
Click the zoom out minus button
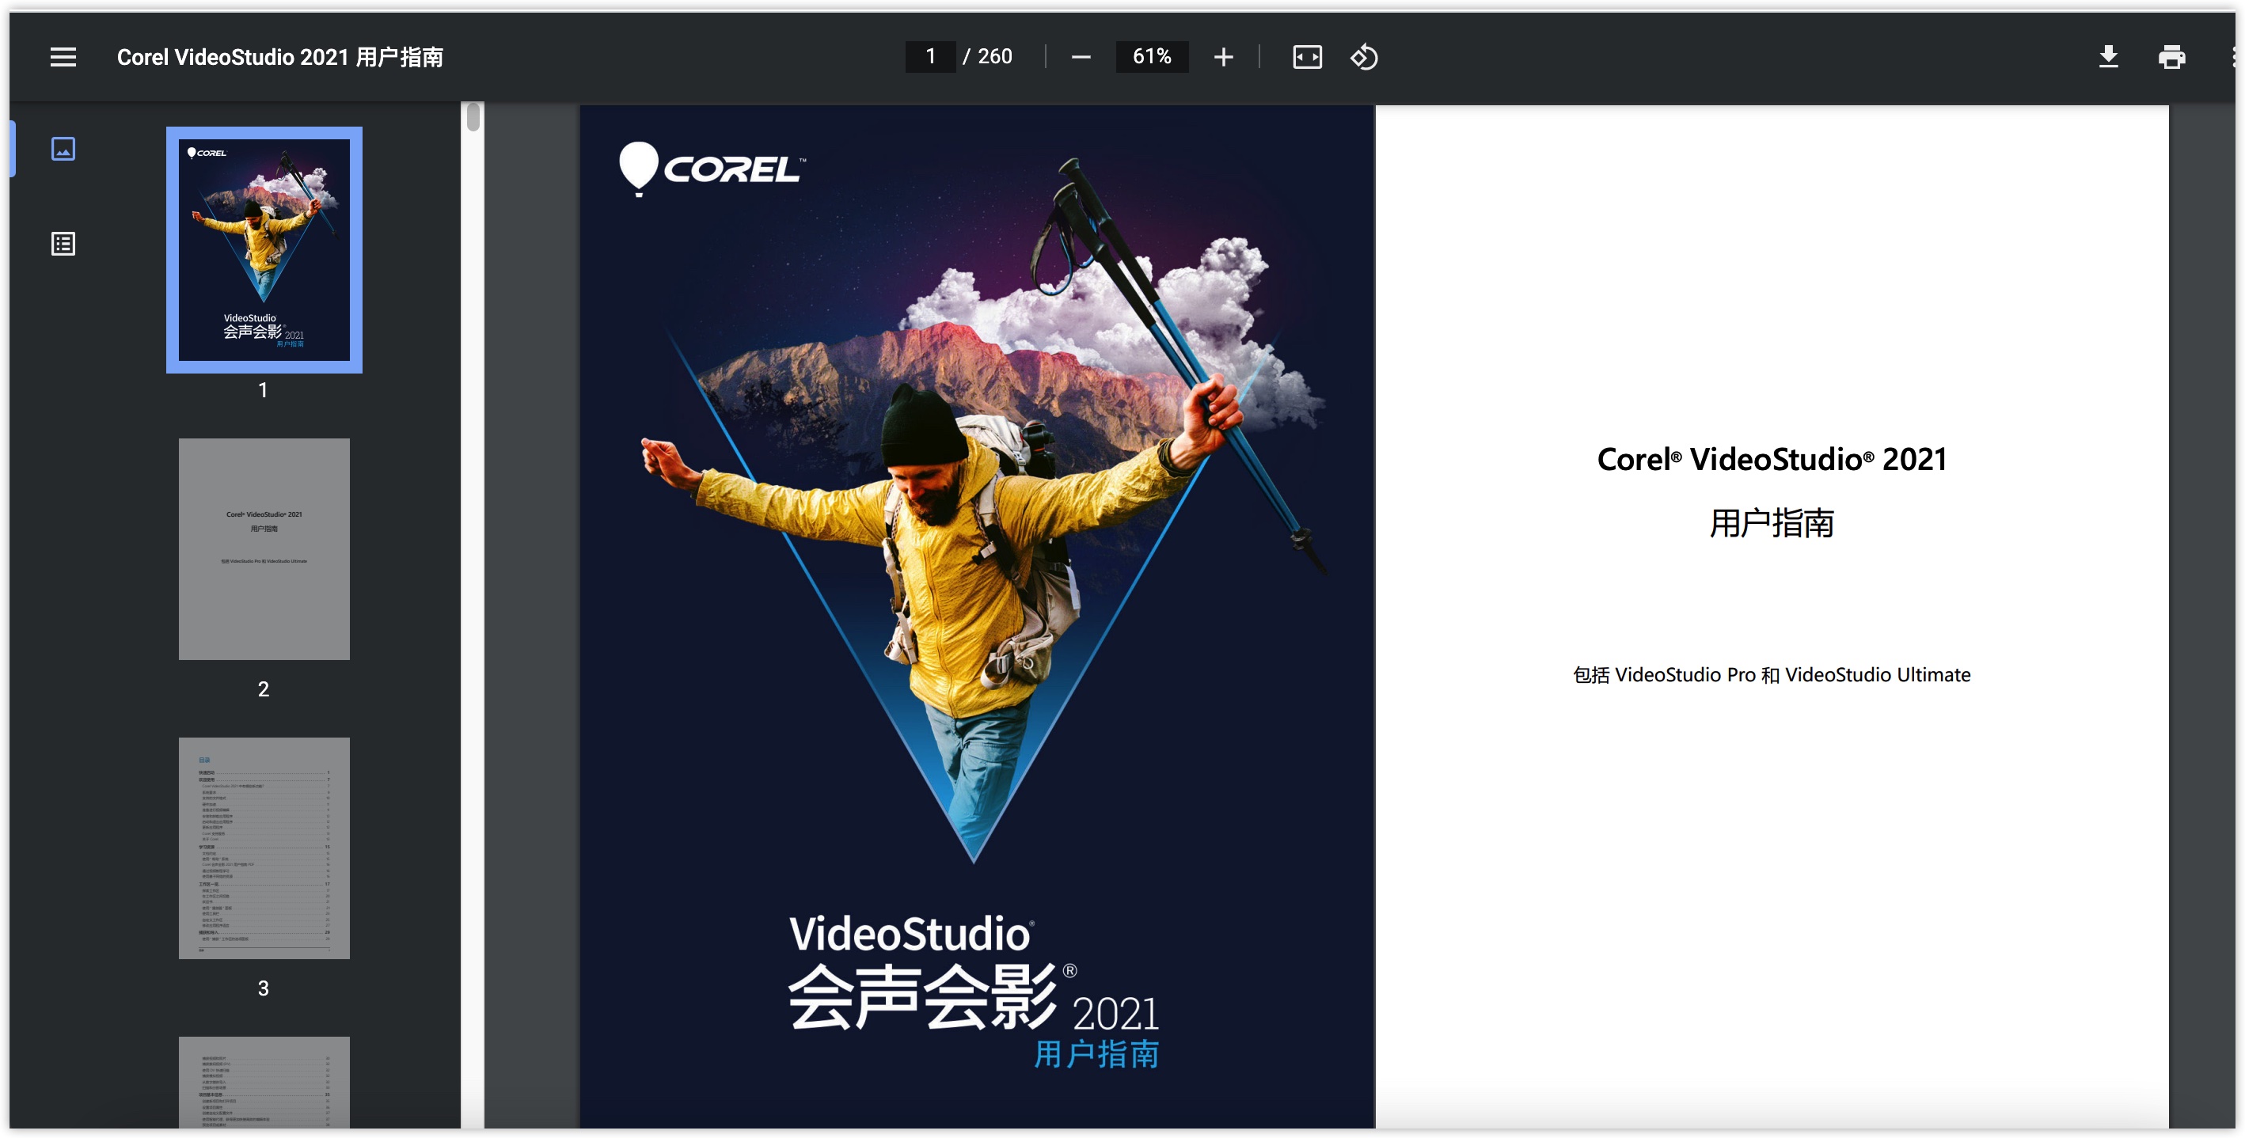pos(1081,58)
